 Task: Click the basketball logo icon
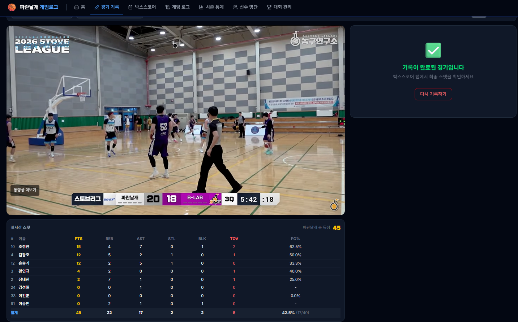[x=12, y=7]
